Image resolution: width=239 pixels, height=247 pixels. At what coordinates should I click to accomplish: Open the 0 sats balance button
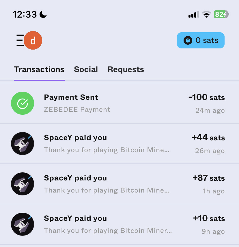click(201, 40)
